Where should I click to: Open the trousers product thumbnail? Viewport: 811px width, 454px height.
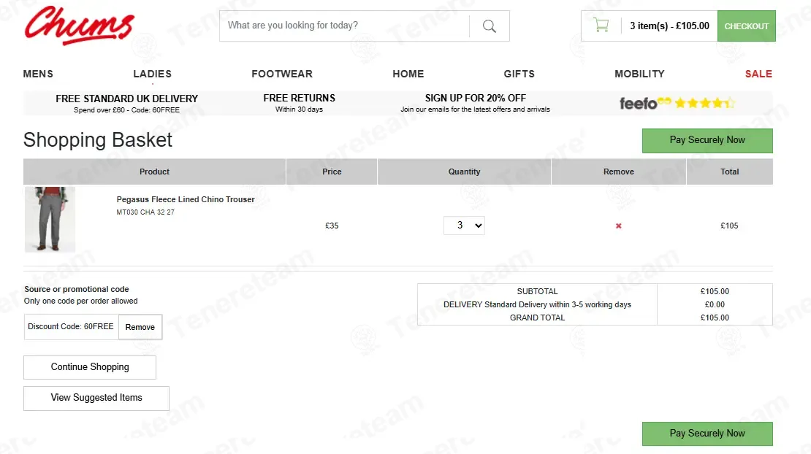pyautogui.click(x=50, y=220)
